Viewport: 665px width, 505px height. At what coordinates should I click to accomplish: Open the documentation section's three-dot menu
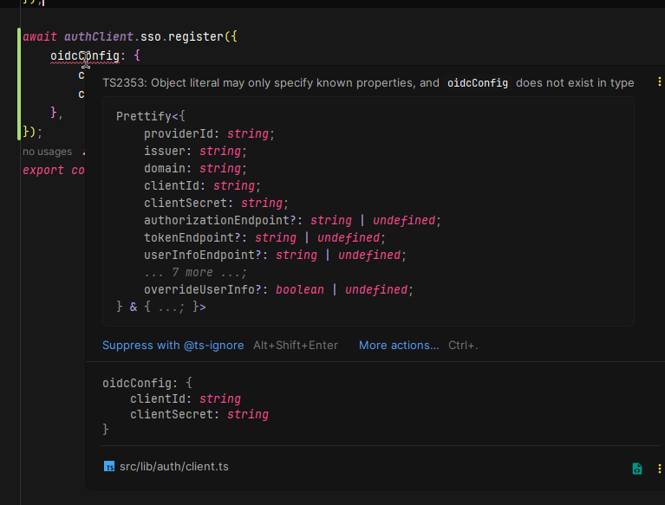point(659,468)
